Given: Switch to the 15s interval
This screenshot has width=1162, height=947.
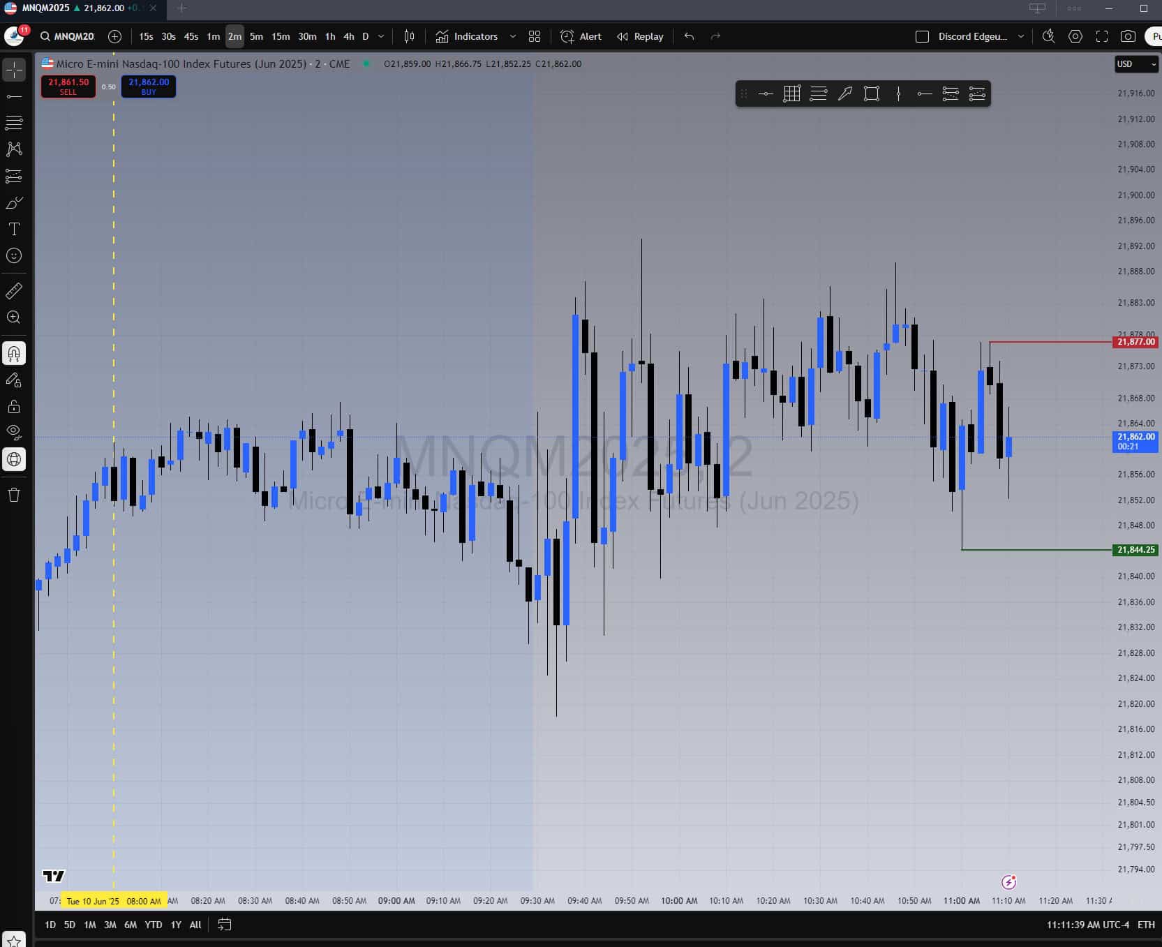Looking at the screenshot, I should [x=146, y=36].
